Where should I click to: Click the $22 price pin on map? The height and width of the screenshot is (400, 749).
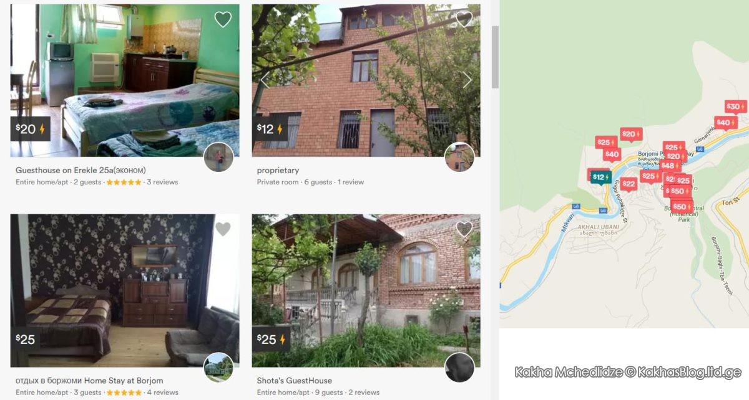coord(629,184)
